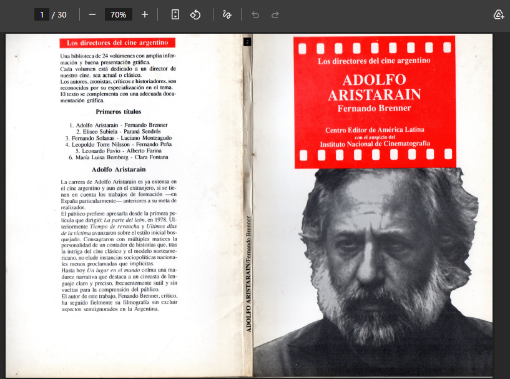This screenshot has width=510, height=379.
Task: Toggle the fit to page icon
Action: 175,14
